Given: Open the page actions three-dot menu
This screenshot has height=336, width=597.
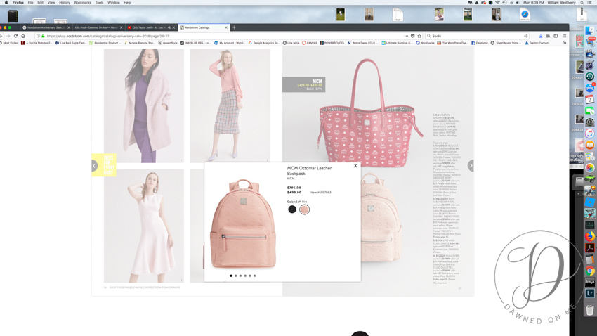Looking at the screenshot, I should [x=406, y=36].
